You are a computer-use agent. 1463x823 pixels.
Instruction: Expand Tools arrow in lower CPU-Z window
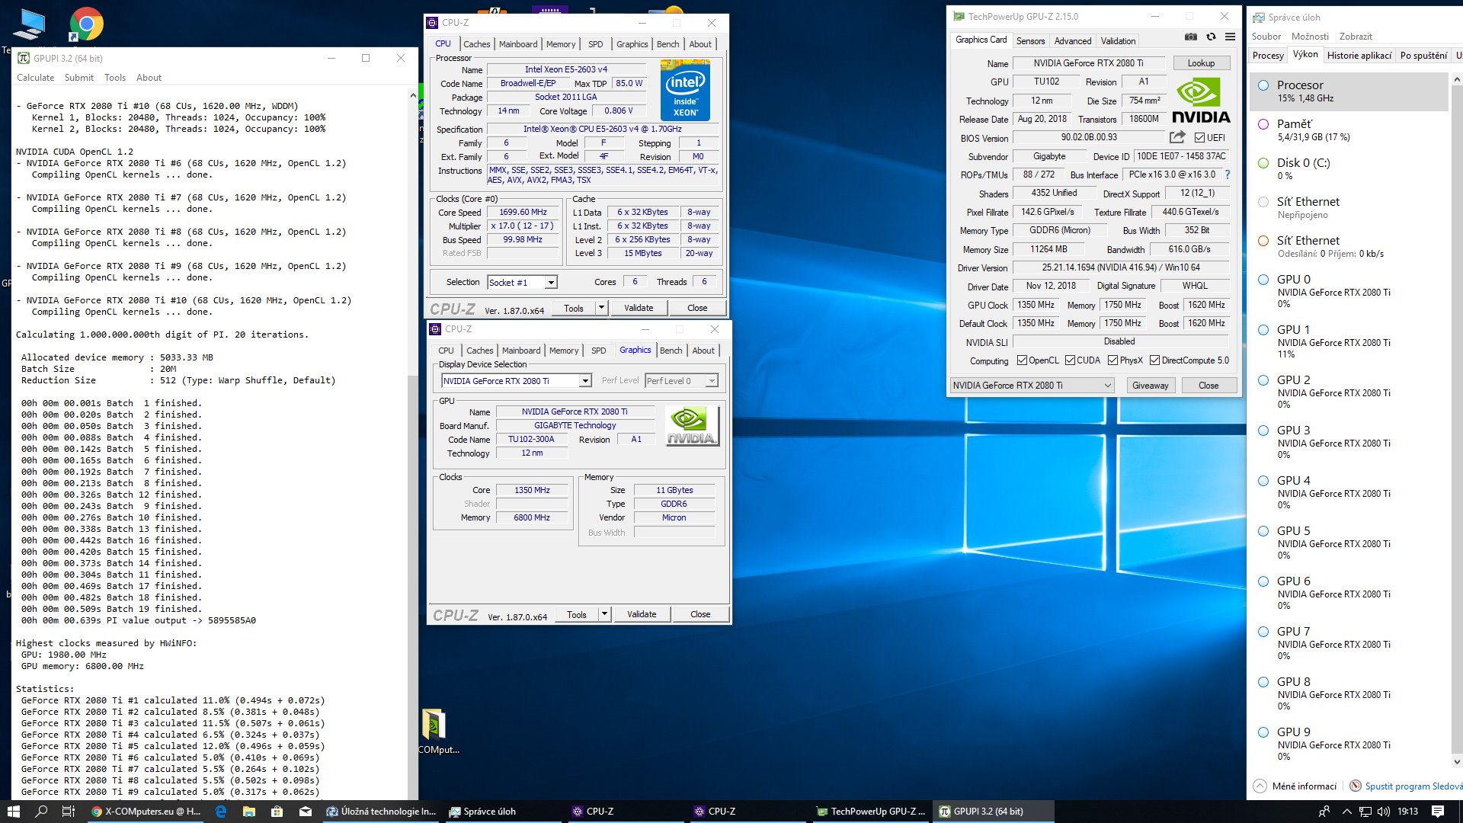pos(604,614)
